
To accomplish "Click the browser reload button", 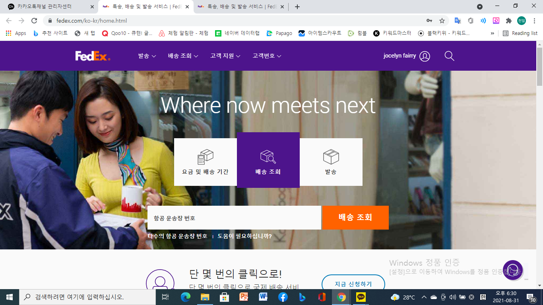I will click(34, 21).
